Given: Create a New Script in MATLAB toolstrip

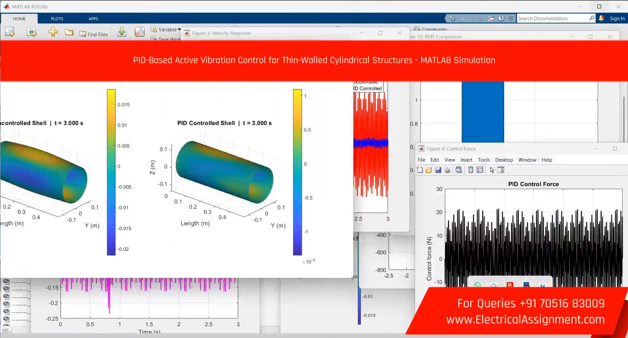Looking at the screenshot, I should coord(10,32).
